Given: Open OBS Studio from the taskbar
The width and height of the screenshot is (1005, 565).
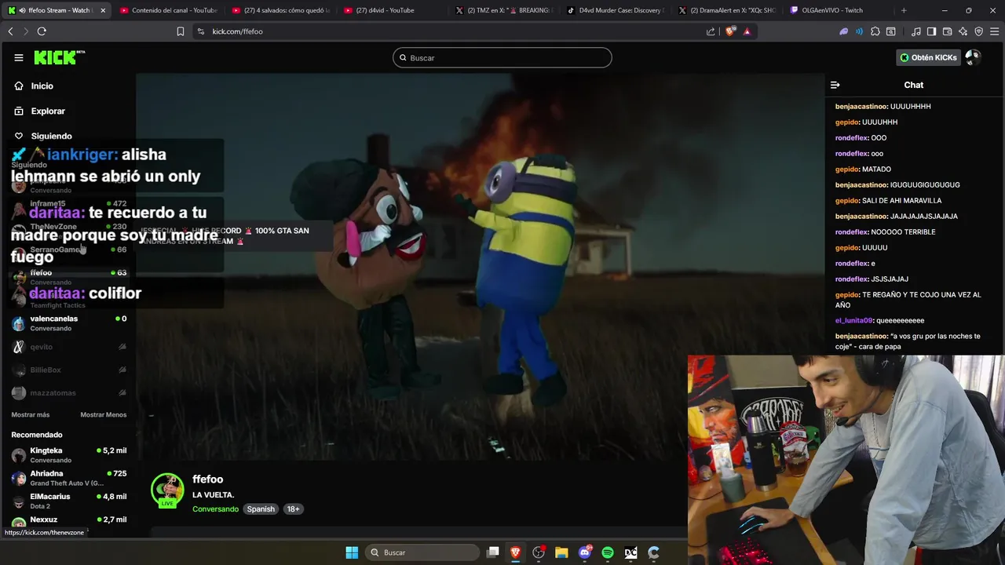Looking at the screenshot, I should [x=539, y=552].
